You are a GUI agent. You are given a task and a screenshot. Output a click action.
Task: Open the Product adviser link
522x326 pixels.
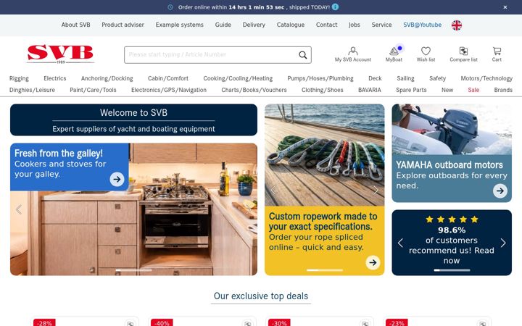click(123, 25)
